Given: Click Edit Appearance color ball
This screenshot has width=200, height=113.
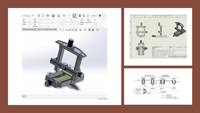Looking at the screenshot, I should (x=89, y=30).
